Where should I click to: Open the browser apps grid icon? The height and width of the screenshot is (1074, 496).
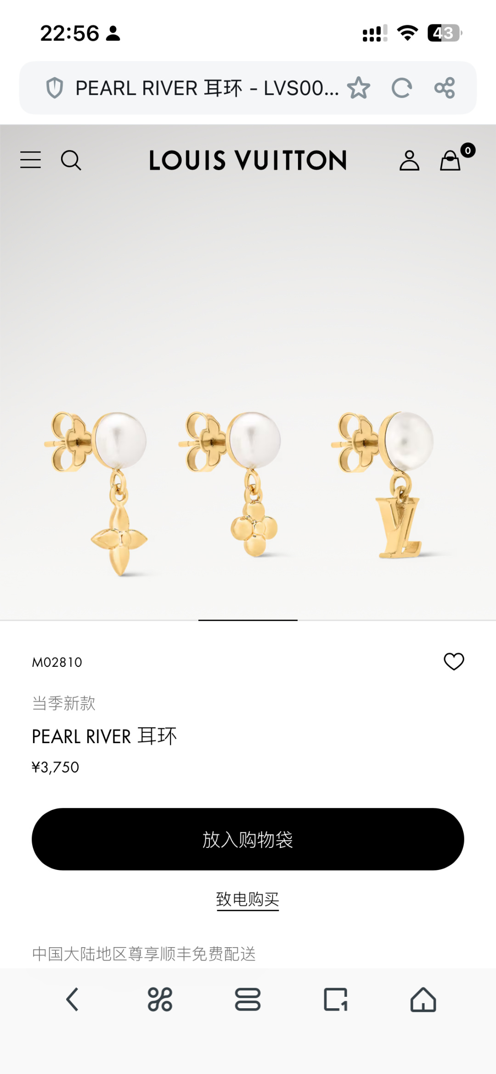[x=160, y=1000]
